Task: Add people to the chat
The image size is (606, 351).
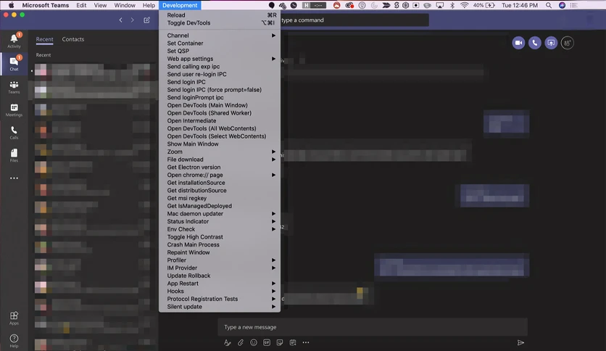Action: (568, 43)
